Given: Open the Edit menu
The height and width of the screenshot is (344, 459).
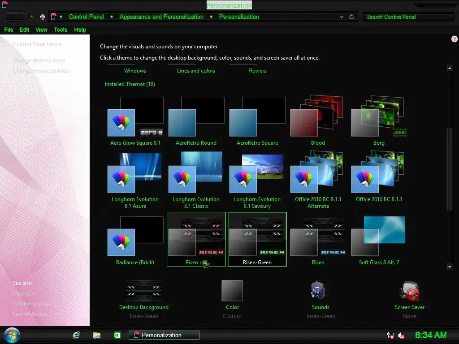Looking at the screenshot, I should pyautogui.click(x=24, y=30).
